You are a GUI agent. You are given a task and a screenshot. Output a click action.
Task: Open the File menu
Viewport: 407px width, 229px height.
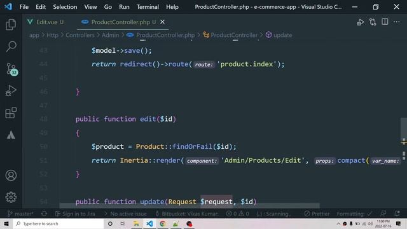tap(24, 7)
